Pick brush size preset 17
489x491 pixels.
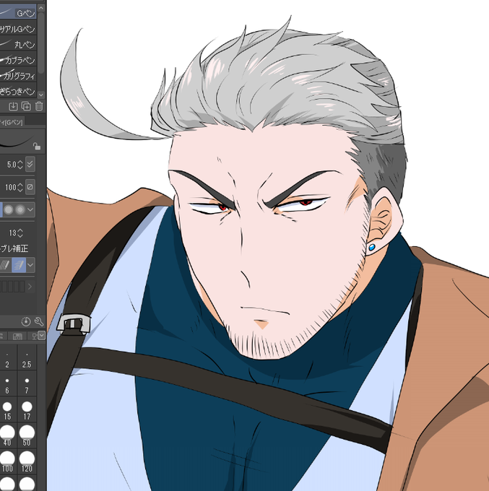pyautogui.click(x=27, y=409)
